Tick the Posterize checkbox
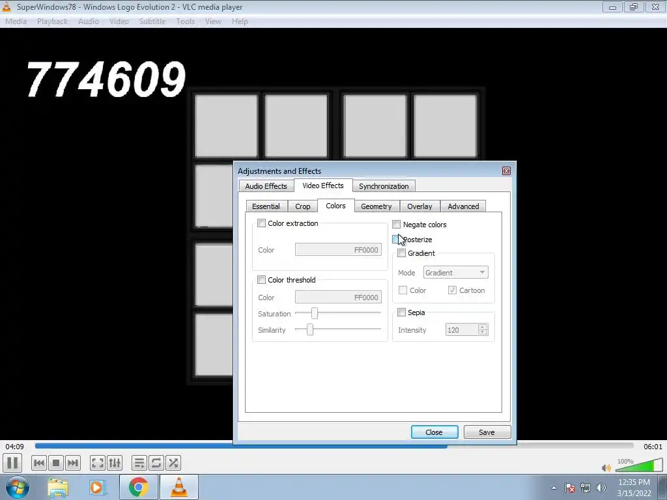Screen dimensions: 667x500 pyautogui.click(x=396, y=240)
